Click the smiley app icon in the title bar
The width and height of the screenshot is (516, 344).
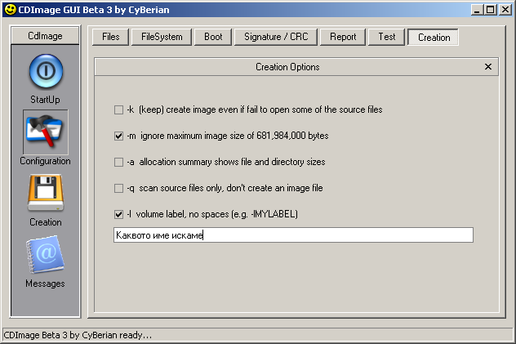click(11, 10)
